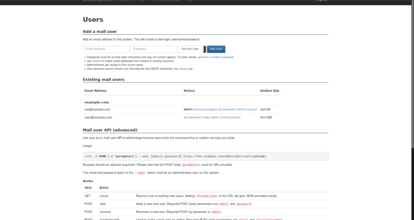414x220 pixels.
Task: Remove admin privilege from me@example.com
Action: point(205,109)
